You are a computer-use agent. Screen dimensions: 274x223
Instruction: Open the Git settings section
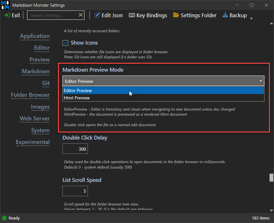pos(46,83)
